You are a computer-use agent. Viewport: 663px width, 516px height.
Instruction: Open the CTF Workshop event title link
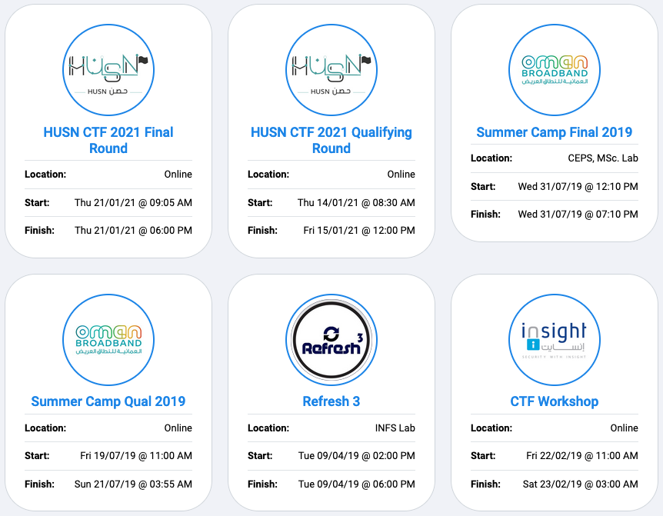[x=554, y=401]
